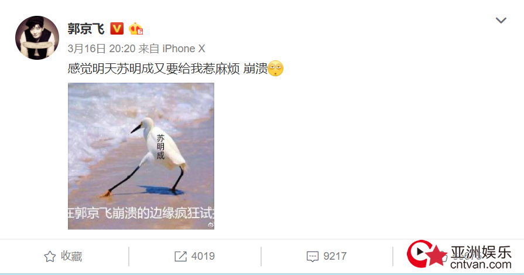Click the wide-eyed emoji after 崩溃
The image size is (524, 275).
coord(275,69)
